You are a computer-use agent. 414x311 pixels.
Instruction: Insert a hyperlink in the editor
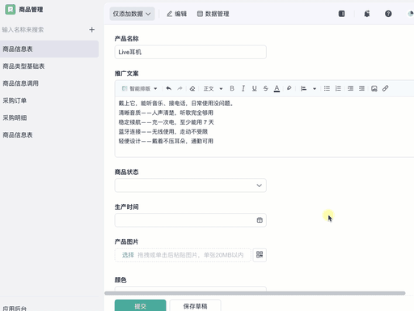click(386, 88)
